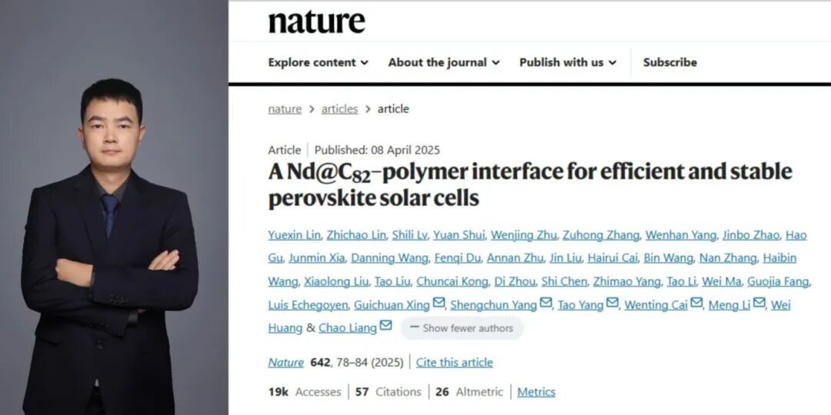The height and width of the screenshot is (415, 831).
Task: Collapse list with Show fewer authors
Action: 462,328
